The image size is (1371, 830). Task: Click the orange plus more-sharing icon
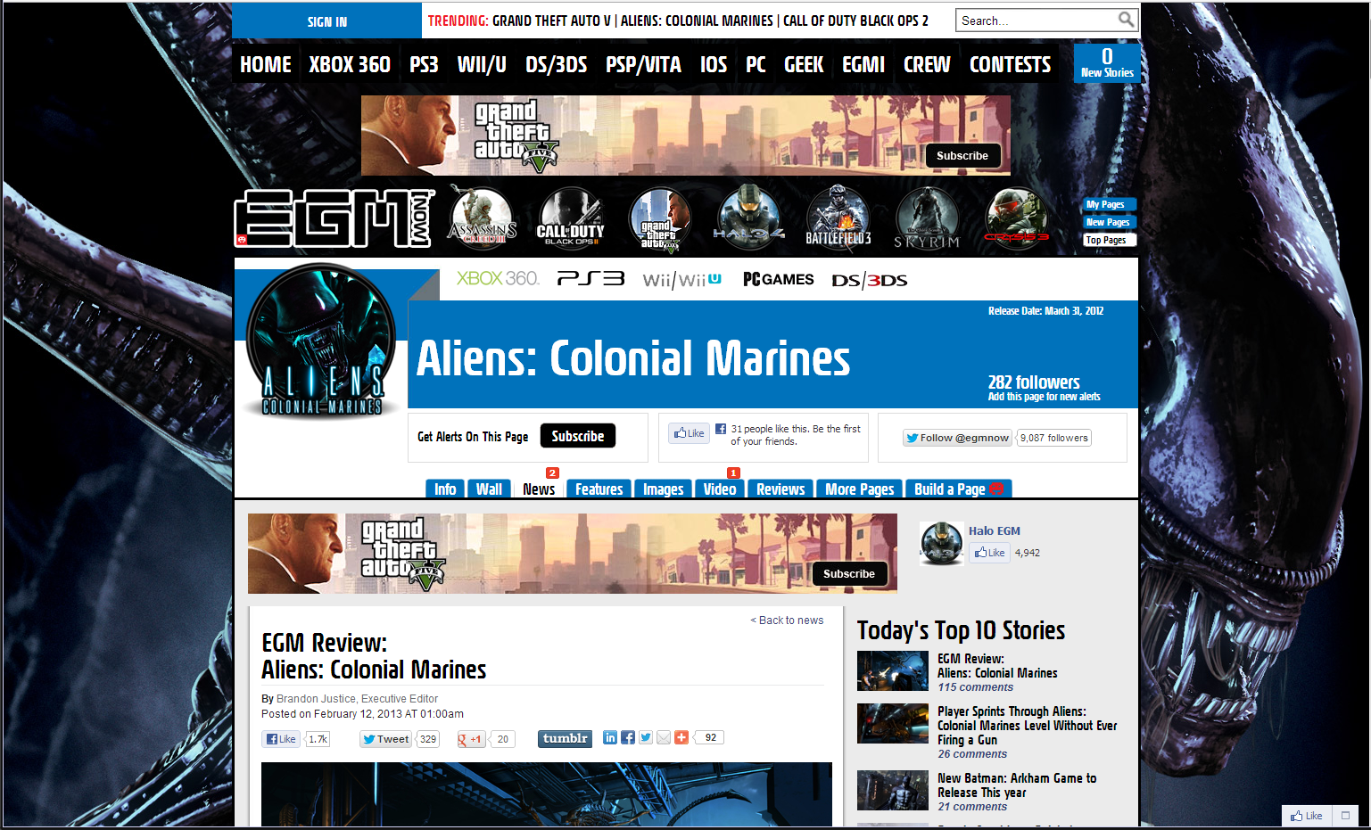pyautogui.click(x=681, y=737)
